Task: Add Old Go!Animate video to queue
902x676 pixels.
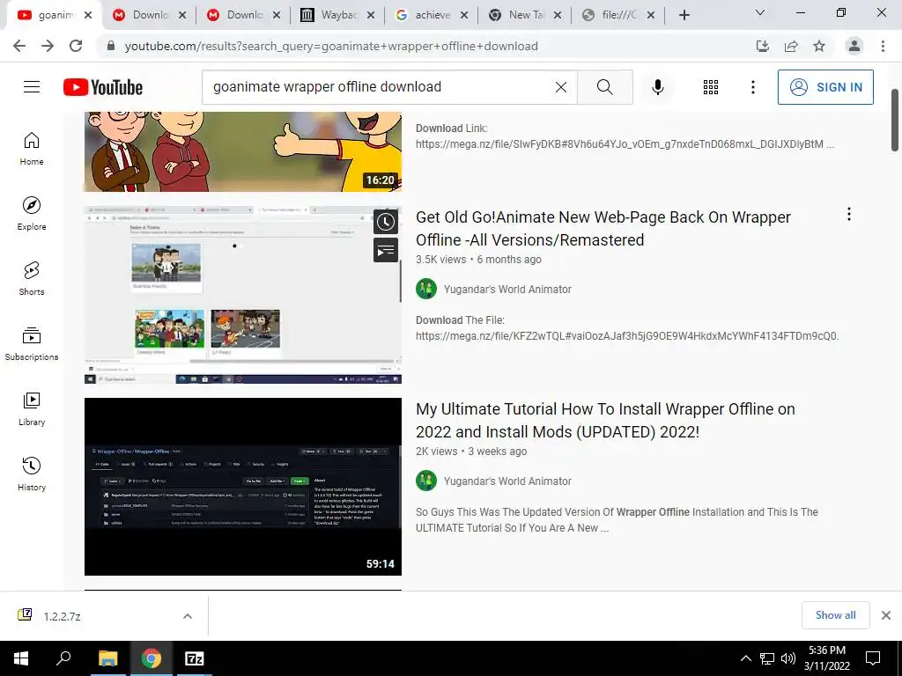Action: pyautogui.click(x=386, y=250)
